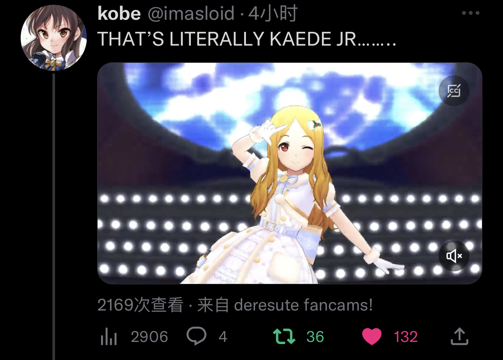Open the tweet text THAT'S LITERALLY KAEDE JR
503x360 pixels.
point(247,39)
